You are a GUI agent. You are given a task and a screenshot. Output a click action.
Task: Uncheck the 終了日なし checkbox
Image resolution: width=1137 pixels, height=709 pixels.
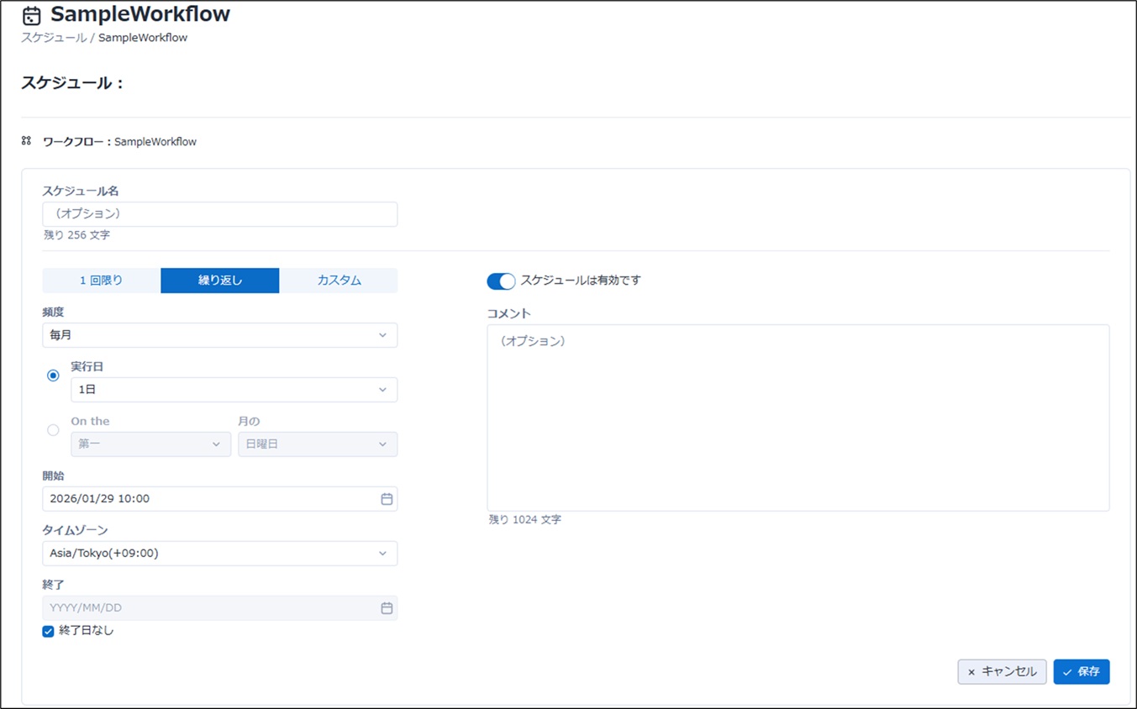[48, 631]
